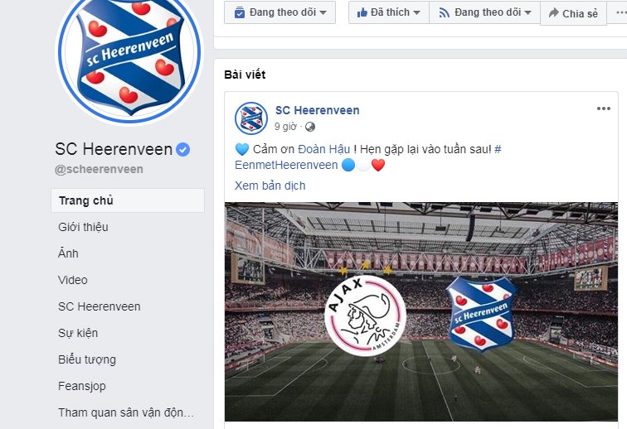Open the Giới thiệu sidebar item
The height and width of the screenshot is (429, 627).
tap(83, 227)
